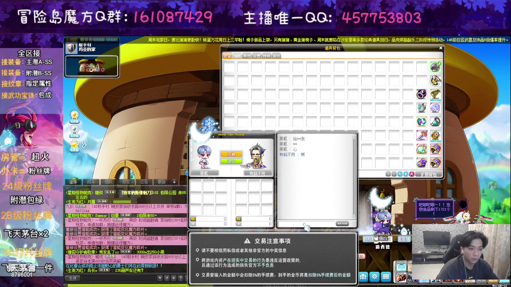Click the meso coin button under 黑氪's trade grid

point(193,219)
